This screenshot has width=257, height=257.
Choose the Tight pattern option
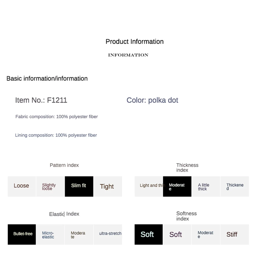click(108, 186)
